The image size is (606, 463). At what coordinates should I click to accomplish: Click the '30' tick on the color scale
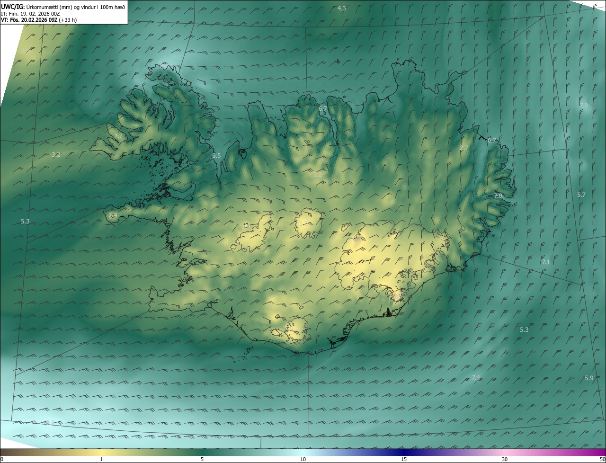tap(505, 459)
